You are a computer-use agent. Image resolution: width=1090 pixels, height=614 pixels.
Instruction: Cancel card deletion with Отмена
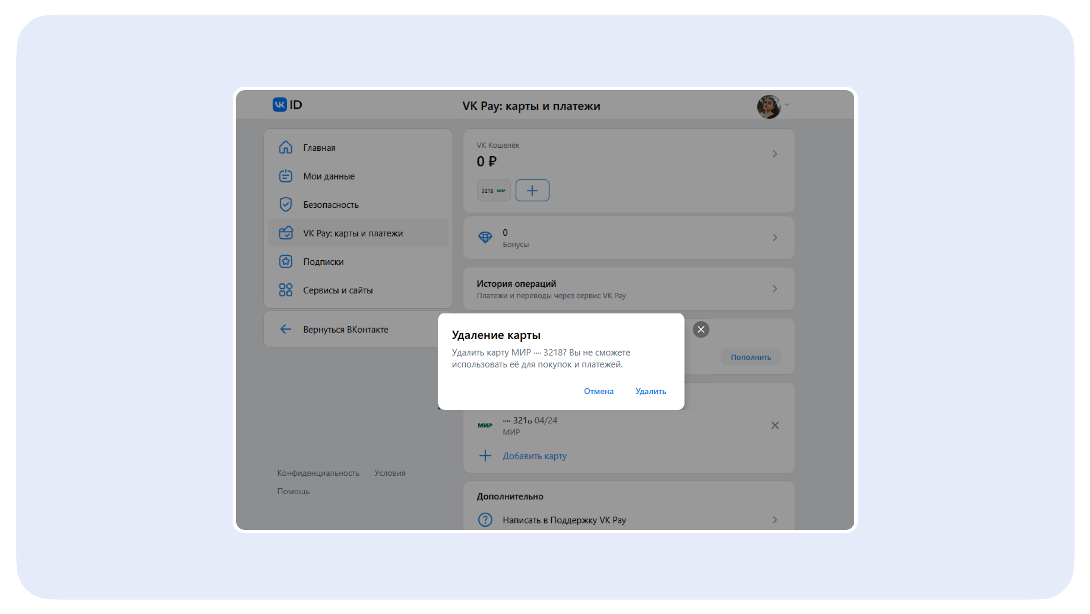[x=598, y=391]
